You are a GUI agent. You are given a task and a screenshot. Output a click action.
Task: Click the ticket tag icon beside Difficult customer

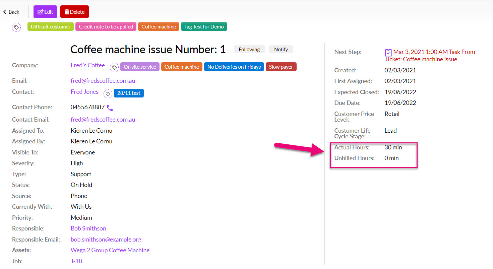coord(16,27)
